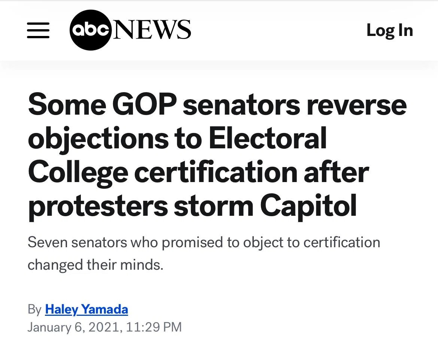Click the NEWS wordmark in header
This screenshot has width=438, height=351.
[151, 30]
